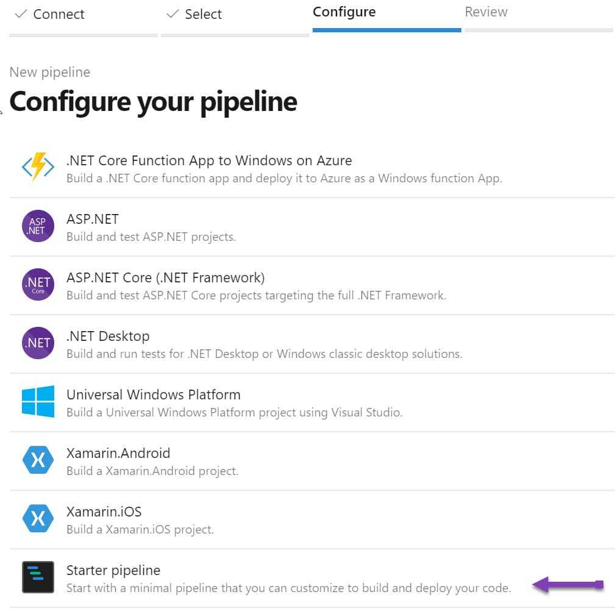Click the blue Windows logo icon
Screen dimensions: 615x611
38,402
